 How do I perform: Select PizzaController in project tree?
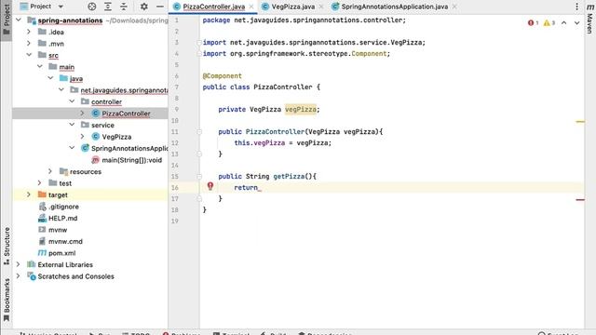pos(126,114)
